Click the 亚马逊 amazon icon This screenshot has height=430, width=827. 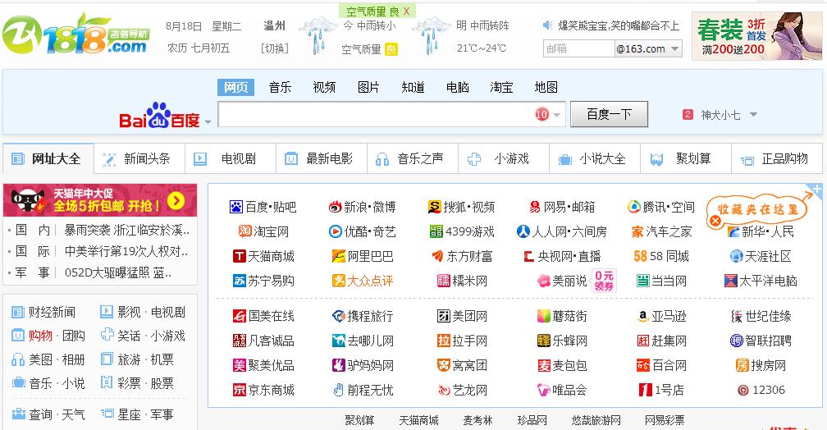[x=642, y=316]
